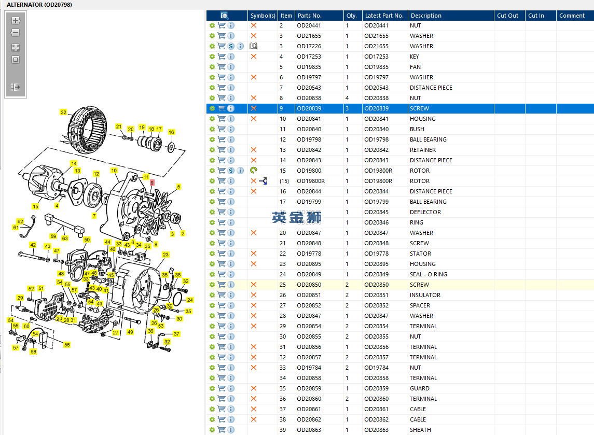594x435 pixels.
Task: Add part OD19835 FAN to cart
Action: (222, 67)
